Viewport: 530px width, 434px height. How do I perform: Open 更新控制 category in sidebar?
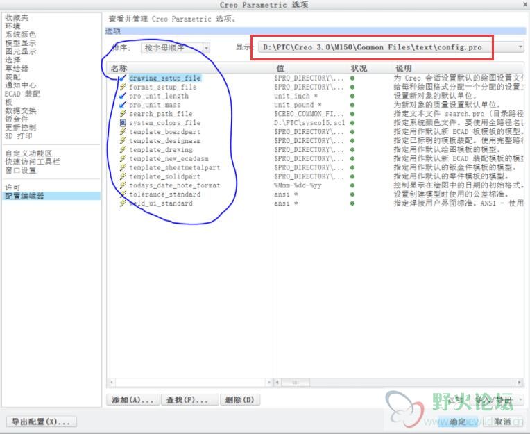(20, 128)
